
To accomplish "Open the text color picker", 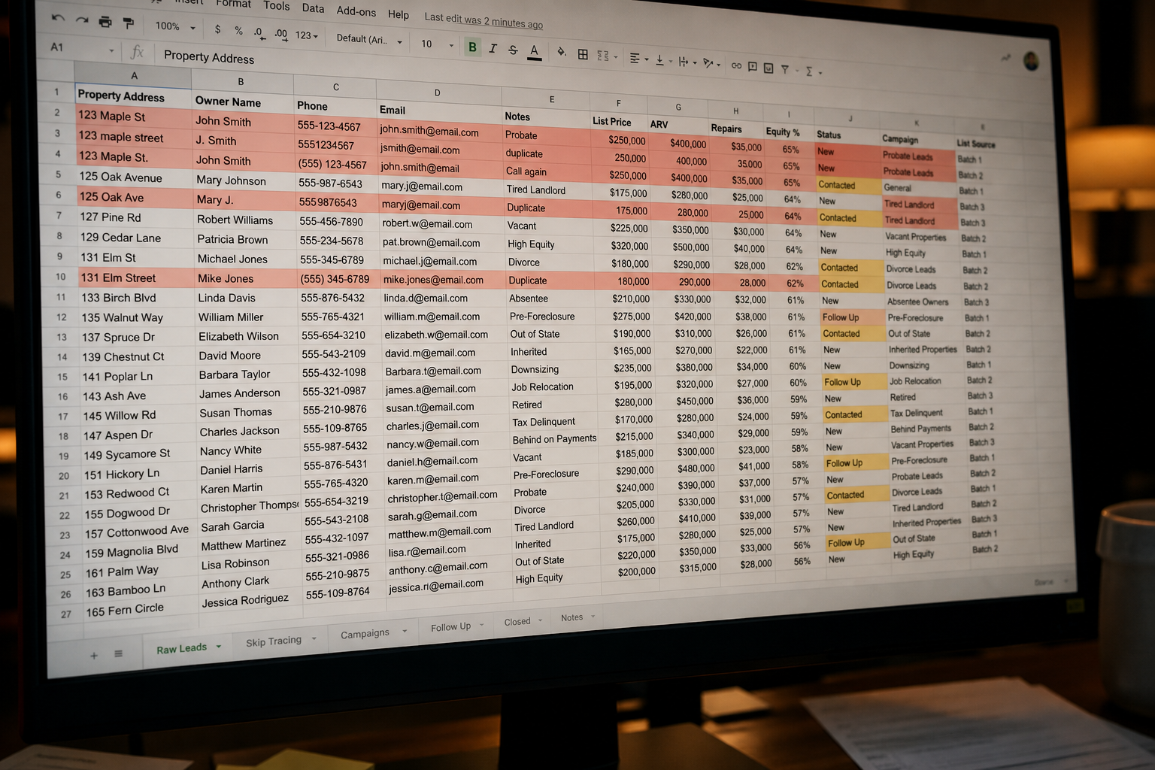I will tap(534, 51).
